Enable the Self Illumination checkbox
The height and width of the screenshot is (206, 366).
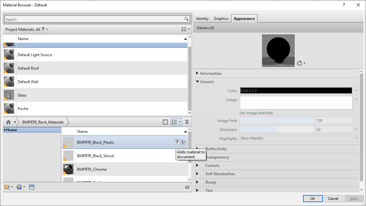202,174
